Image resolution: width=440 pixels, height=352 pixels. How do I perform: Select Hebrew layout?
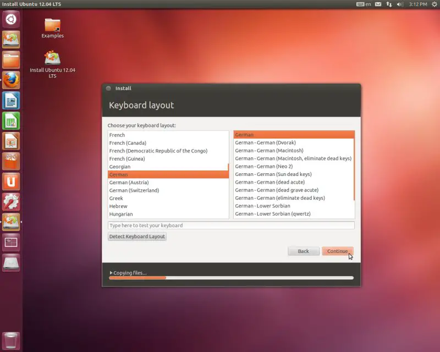pyautogui.click(x=168, y=206)
